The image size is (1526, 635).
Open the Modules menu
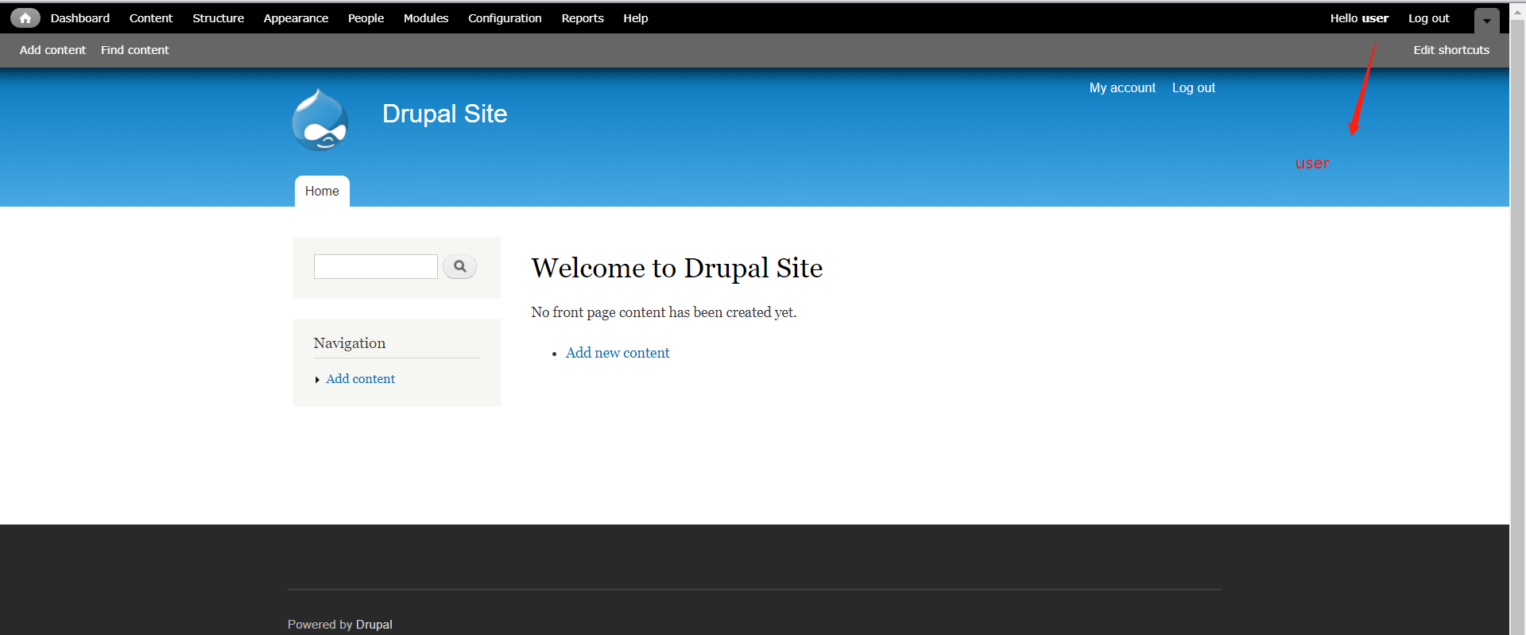pyautogui.click(x=426, y=17)
